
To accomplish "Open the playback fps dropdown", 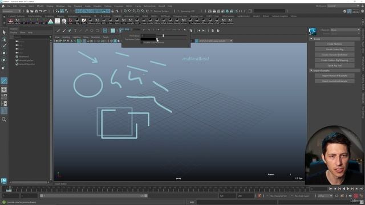I will 325,196.
